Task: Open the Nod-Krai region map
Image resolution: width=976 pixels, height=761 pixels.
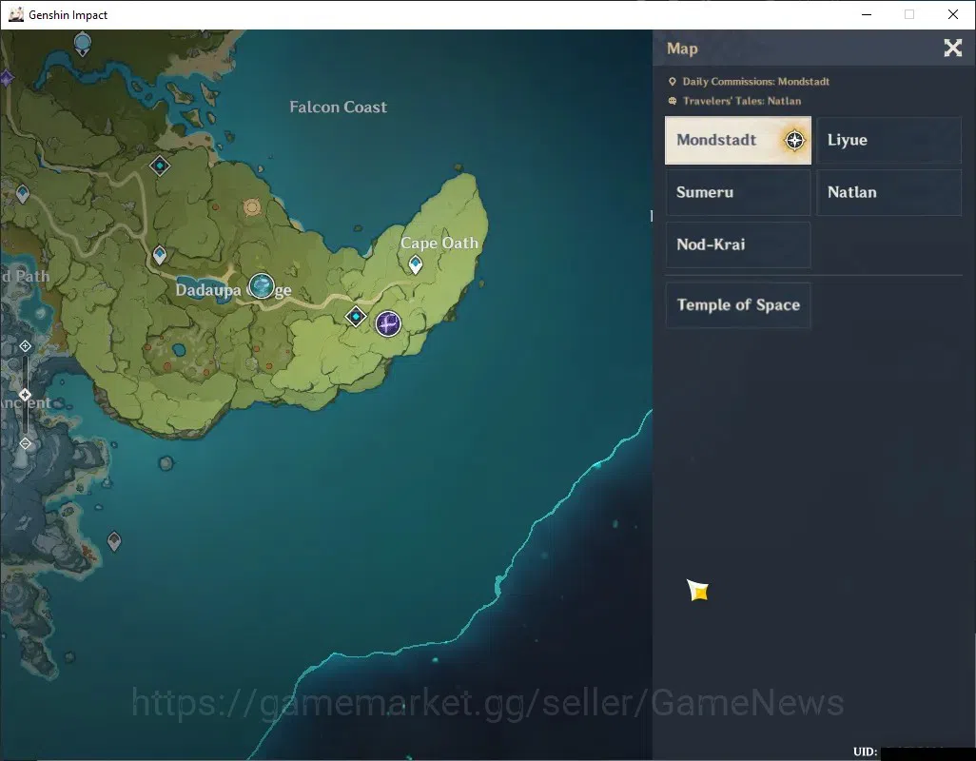Action: click(x=737, y=244)
